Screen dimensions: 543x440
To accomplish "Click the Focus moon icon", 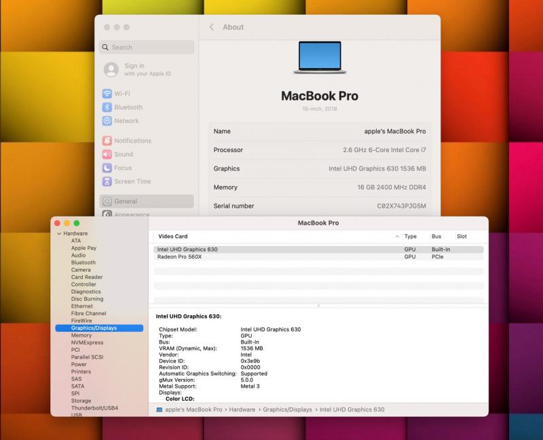I will [107, 168].
